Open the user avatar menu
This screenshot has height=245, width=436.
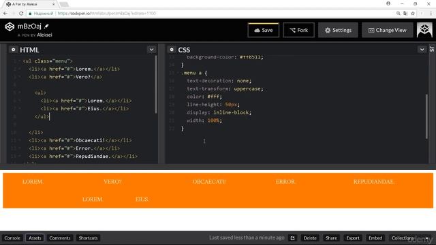click(x=424, y=30)
